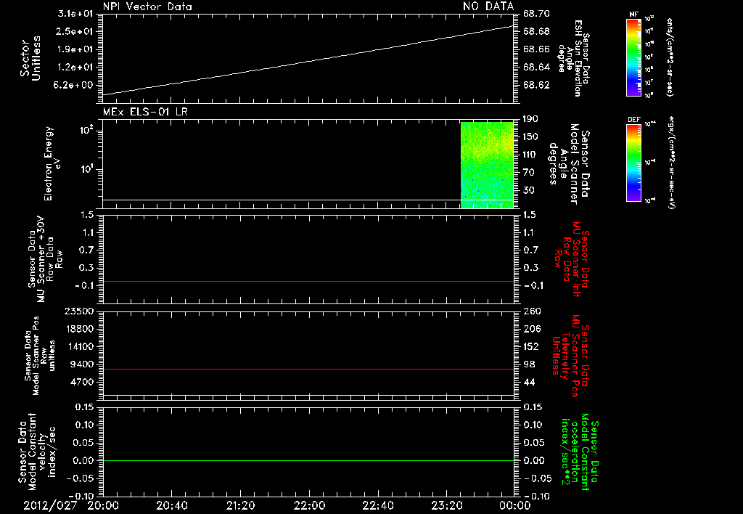Click the red line in the MU Scanner +30V panel
The image size is (743, 514).
(308, 281)
